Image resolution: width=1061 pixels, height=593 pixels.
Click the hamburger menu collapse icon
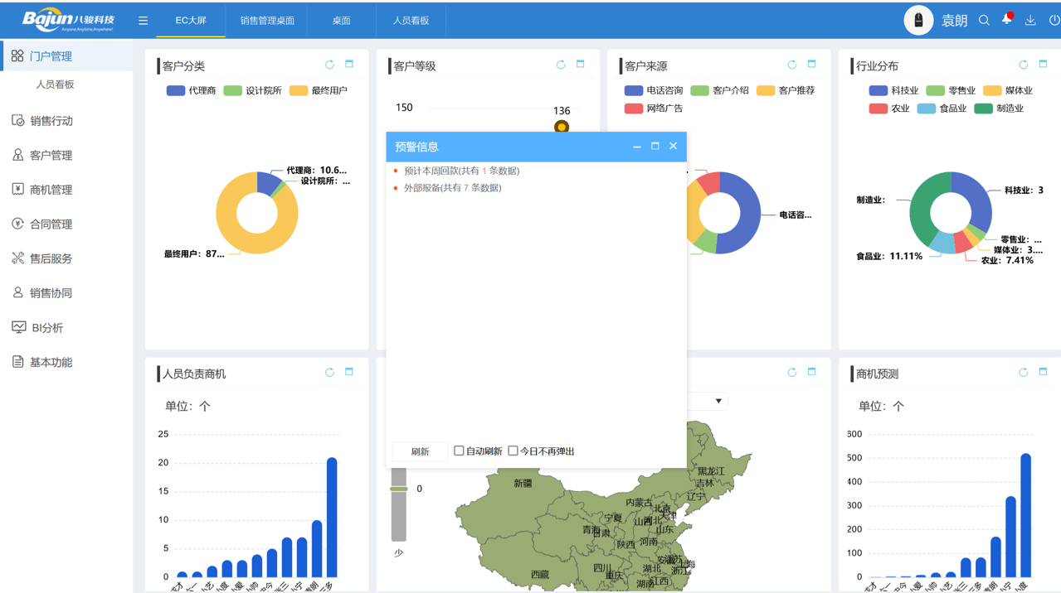(x=144, y=21)
